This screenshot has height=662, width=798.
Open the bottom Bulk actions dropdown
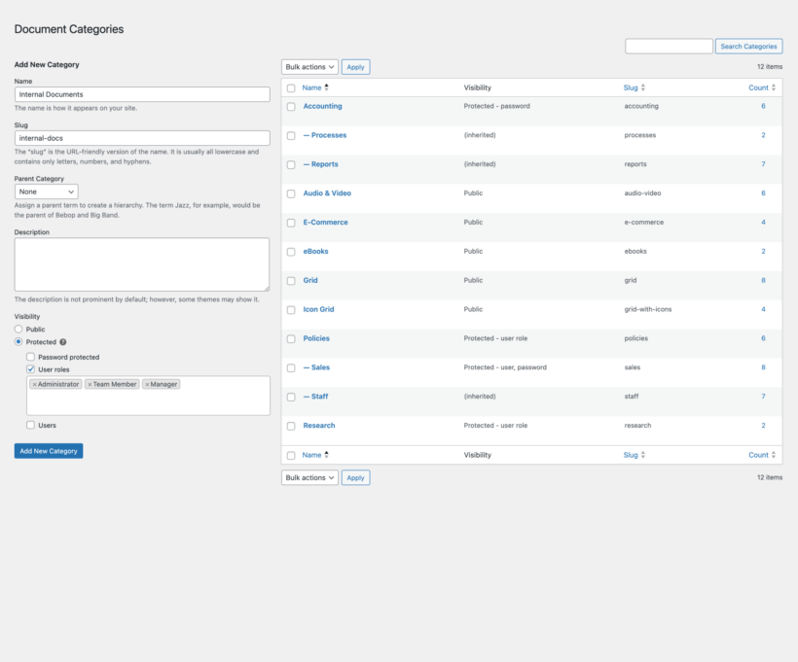coord(309,477)
